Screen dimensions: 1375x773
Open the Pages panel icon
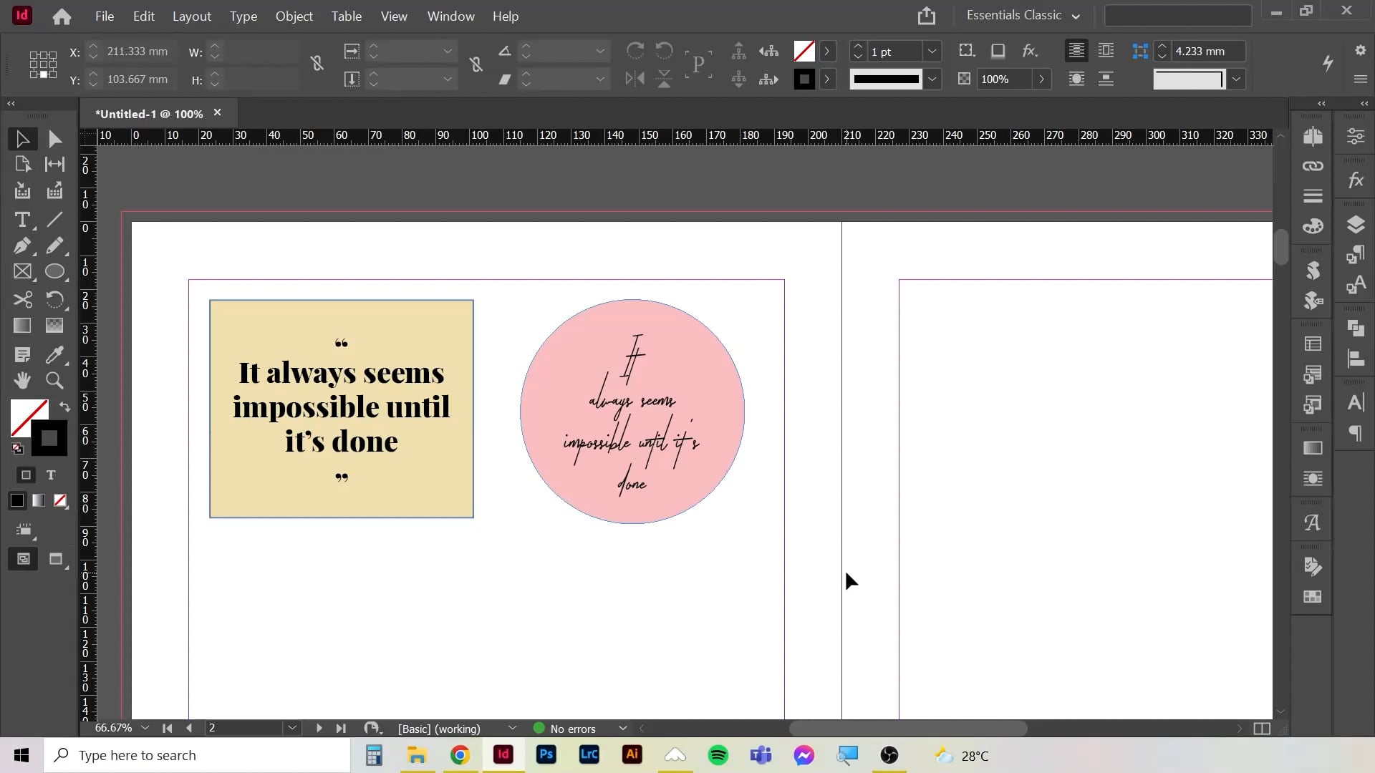tap(1313, 136)
